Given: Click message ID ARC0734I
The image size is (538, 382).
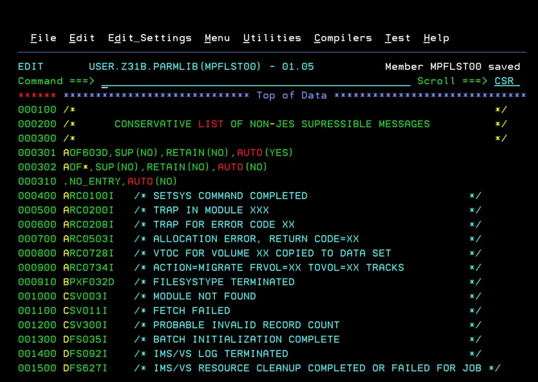Looking at the screenshot, I should (x=89, y=267).
